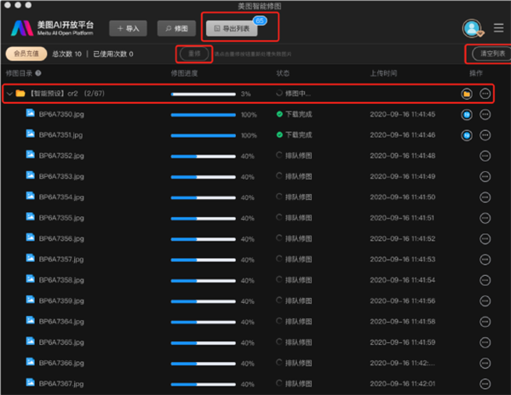Click the help icon beside 修图目录 header
Screen dimensions: 511x395
[x=38, y=73]
